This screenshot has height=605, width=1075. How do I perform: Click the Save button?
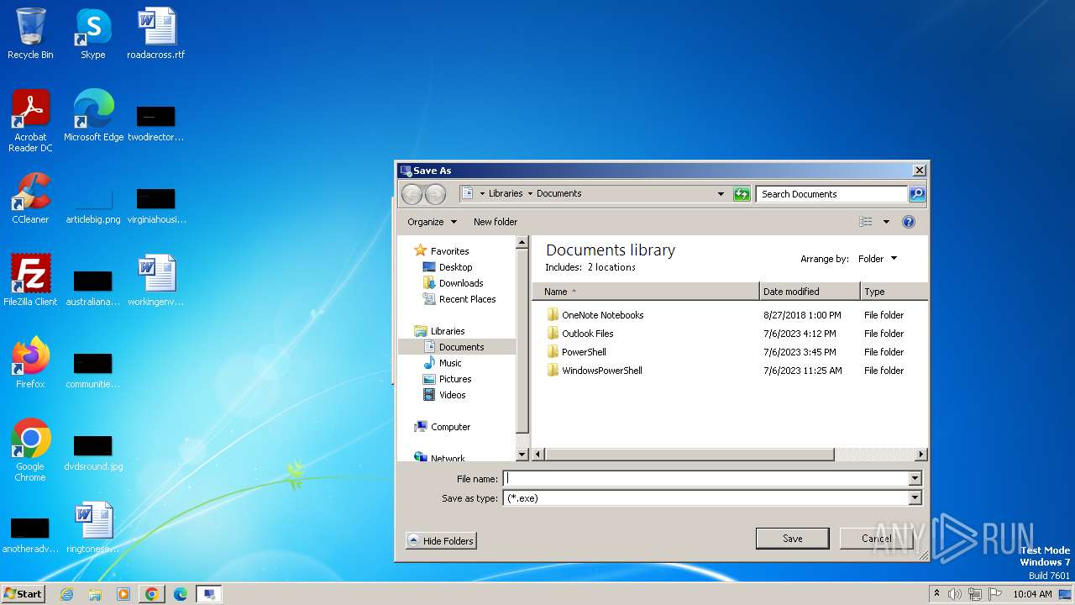[792, 539]
